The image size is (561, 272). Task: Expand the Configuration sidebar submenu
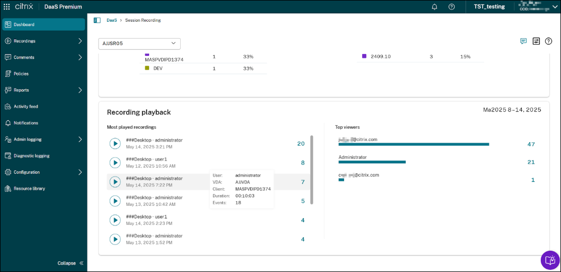[x=80, y=172]
